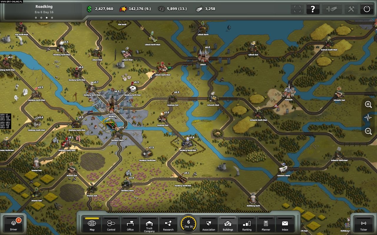Open the Association shield panel
Image resolution: width=377 pixels, height=235 pixels.
tap(209, 224)
